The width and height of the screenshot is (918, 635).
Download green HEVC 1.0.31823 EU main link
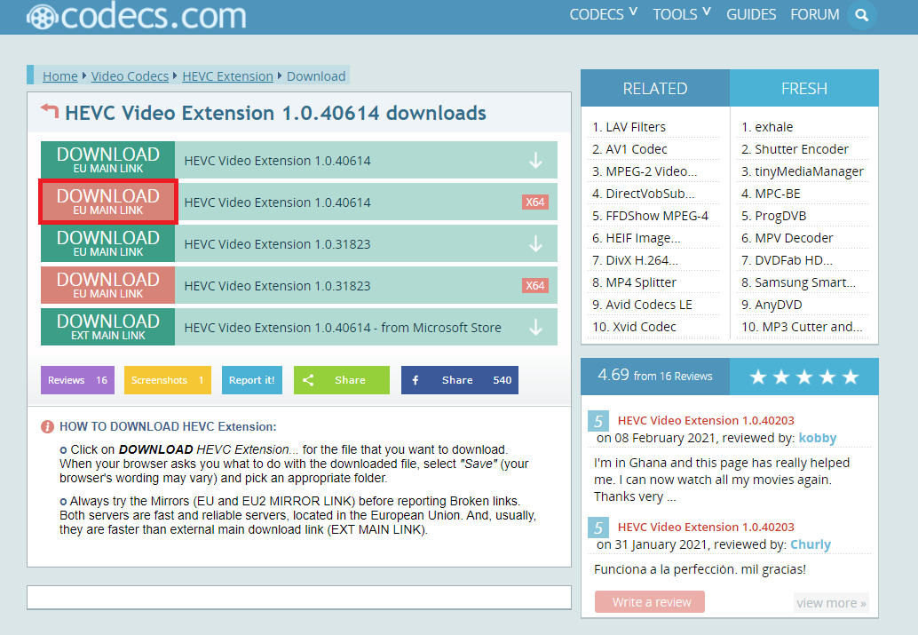click(x=107, y=243)
